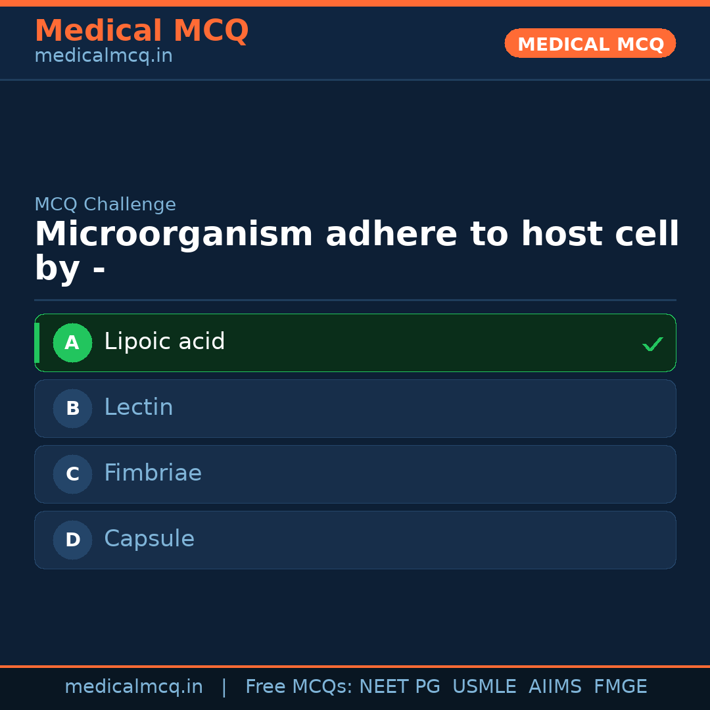This screenshot has width=710, height=710.
Task: Open the medicalmcq.in link in the footer
Action: 133,686
